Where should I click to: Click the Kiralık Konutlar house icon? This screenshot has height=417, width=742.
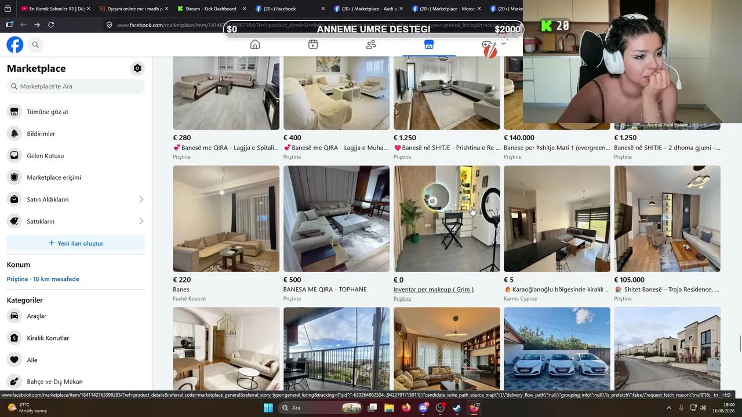pos(14,338)
